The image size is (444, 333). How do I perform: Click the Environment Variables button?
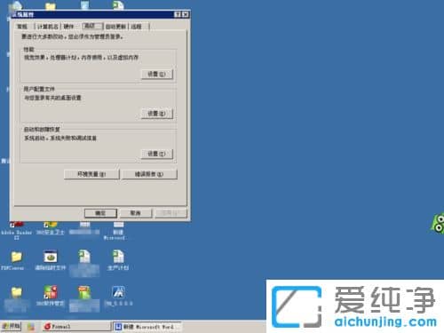point(91,174)
